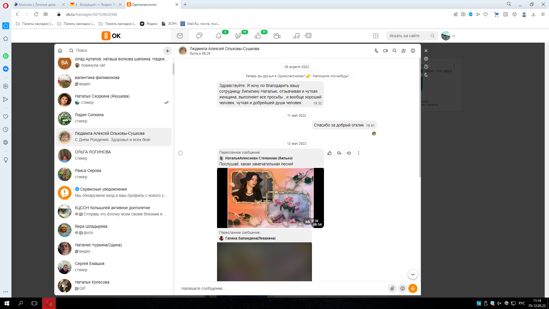Open Сервисные уведомления chat
The height and width of the screenshot is (309, 549).
(114, 193)
